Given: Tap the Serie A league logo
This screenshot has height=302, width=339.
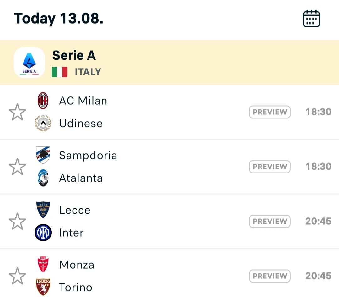Looking at the screenshot, I should click(30, 62).
